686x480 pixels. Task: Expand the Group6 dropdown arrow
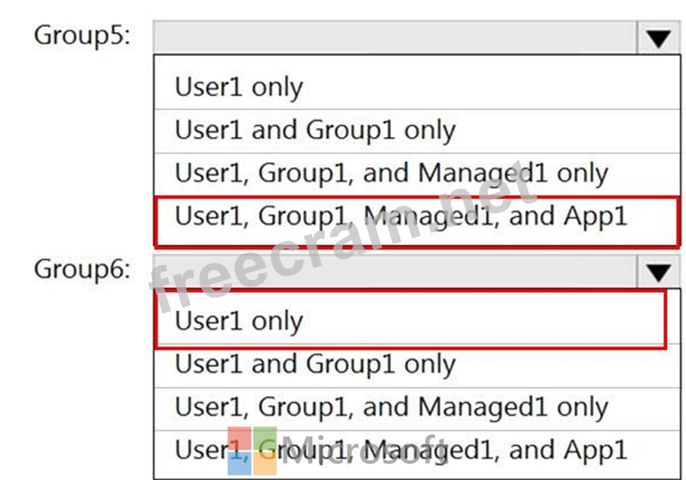click(659, 272)
